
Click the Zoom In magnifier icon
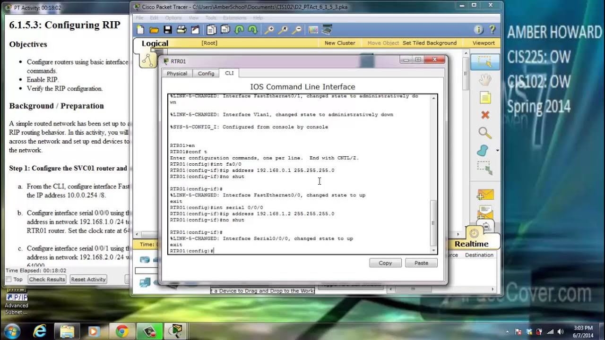click(269, 30)
